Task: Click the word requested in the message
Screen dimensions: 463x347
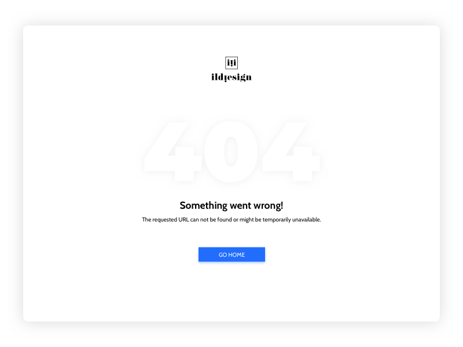Action: coord(164,220)
